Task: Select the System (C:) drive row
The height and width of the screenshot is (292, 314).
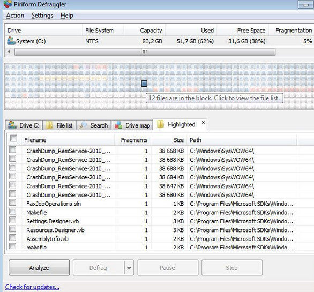Action: 159,41
